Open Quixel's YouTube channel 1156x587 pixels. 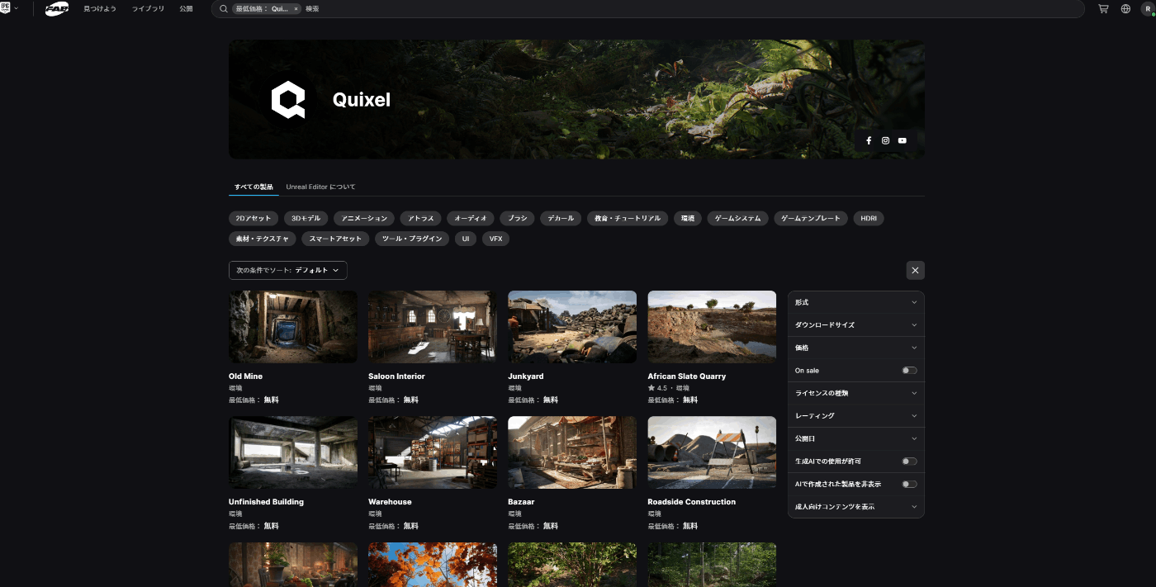click(x=902, y=140)
